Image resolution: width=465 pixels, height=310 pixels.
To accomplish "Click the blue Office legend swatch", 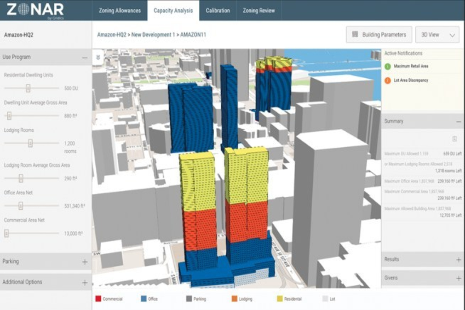I will (143, 299).
